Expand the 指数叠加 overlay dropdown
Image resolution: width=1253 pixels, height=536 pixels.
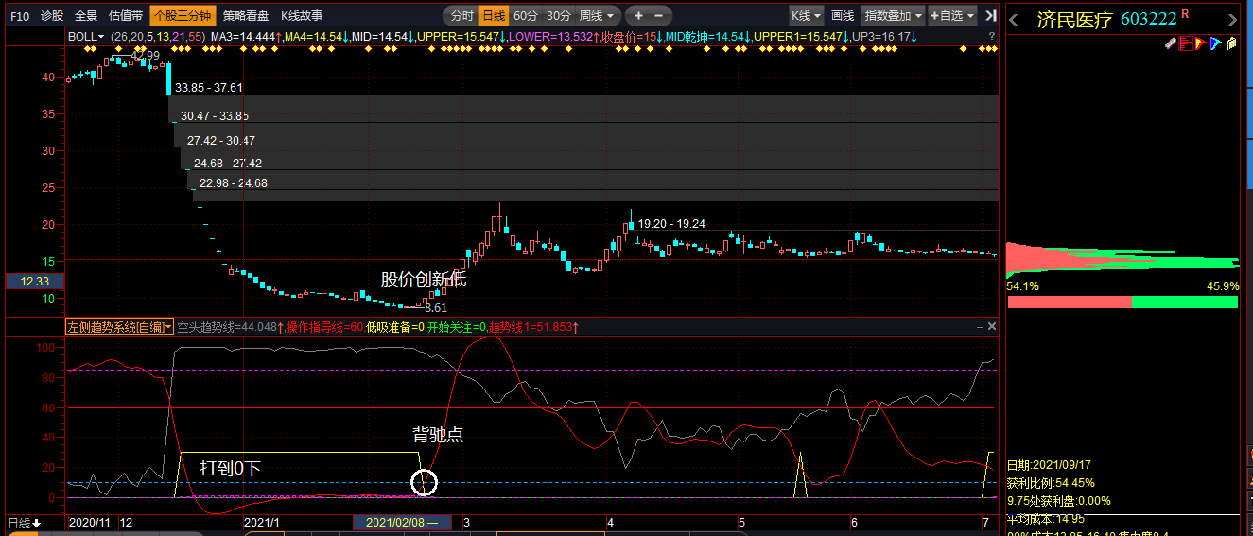pos(893,16)
